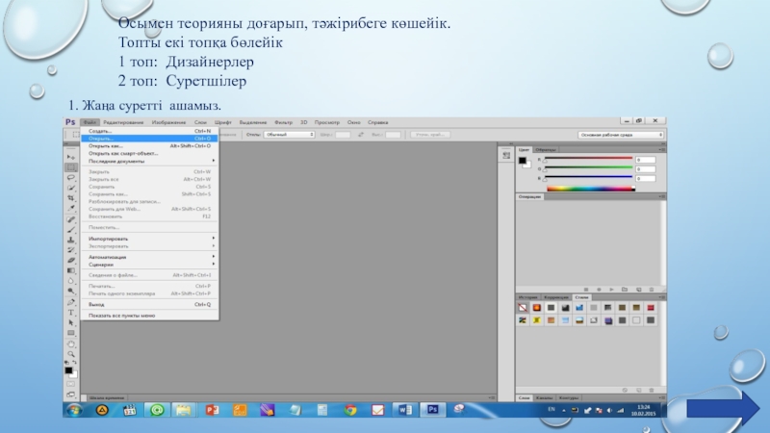Click the Chrome icon in the taskbar
Screen dimensions: 770x433
tap(350, 410)
